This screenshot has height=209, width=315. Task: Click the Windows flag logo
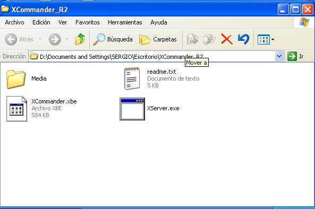coord(304,22)
